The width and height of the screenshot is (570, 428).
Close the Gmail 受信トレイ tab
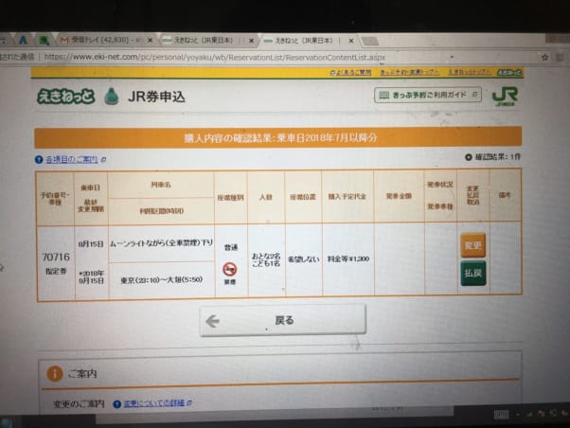click(x=150, y=41)
